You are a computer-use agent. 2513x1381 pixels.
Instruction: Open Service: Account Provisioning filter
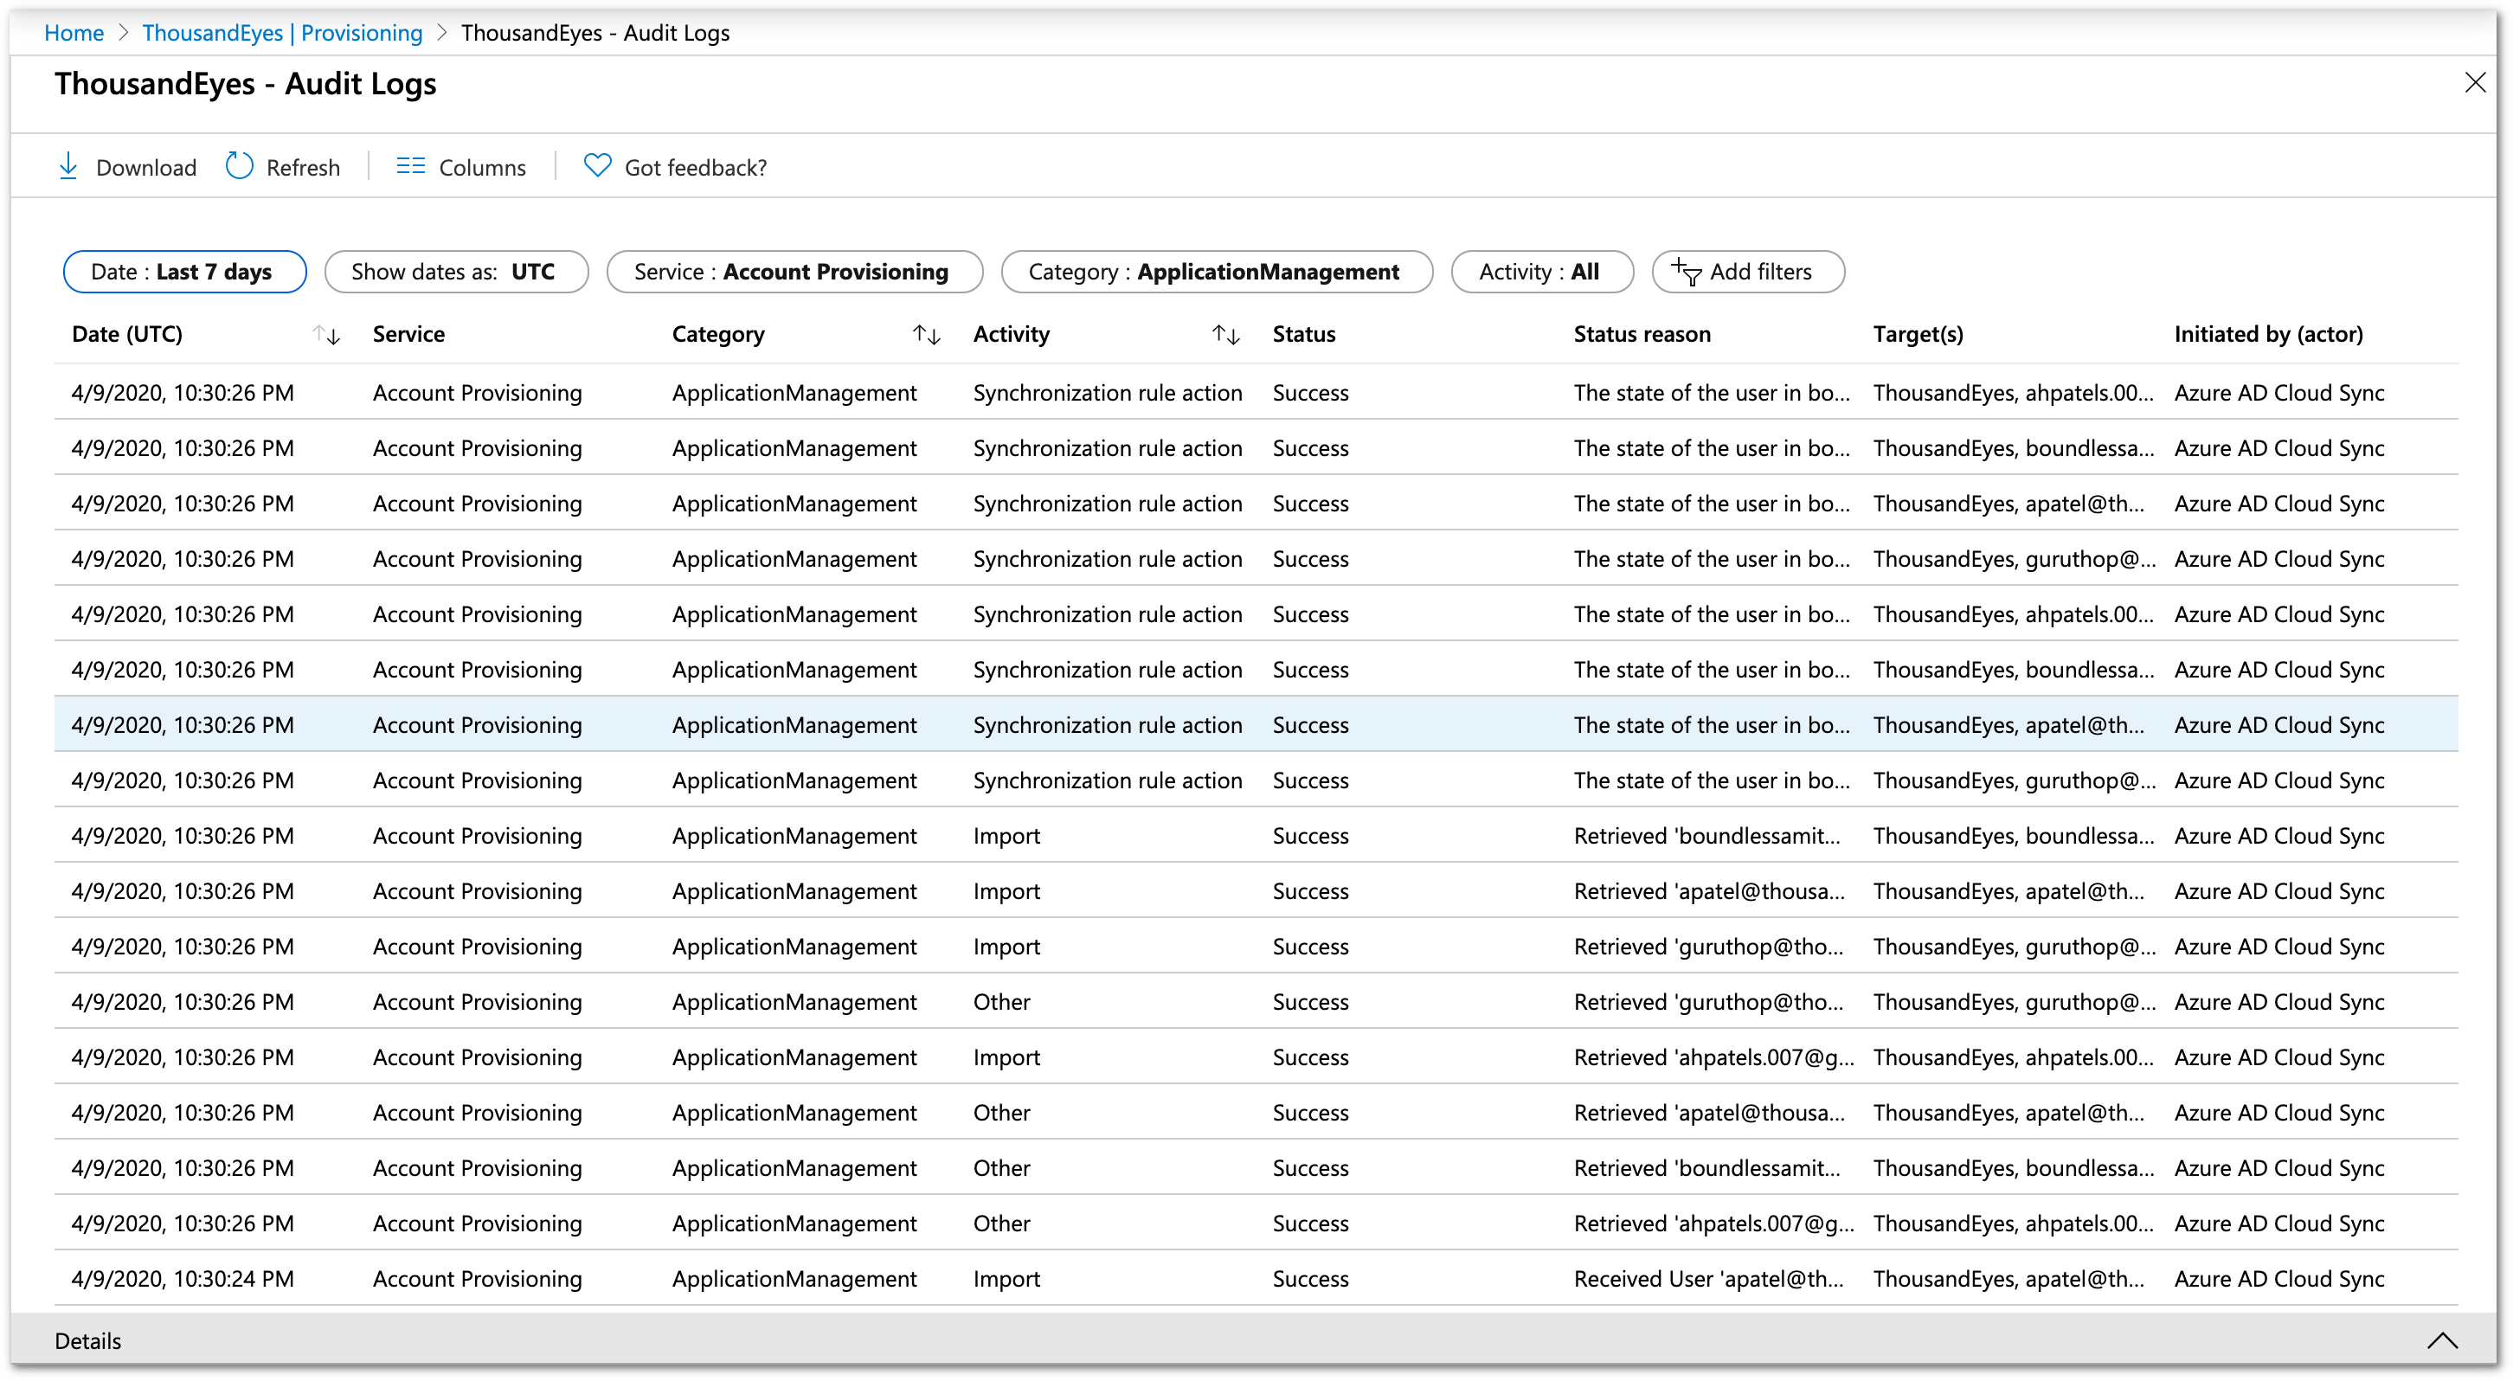(x=795, y=272)
